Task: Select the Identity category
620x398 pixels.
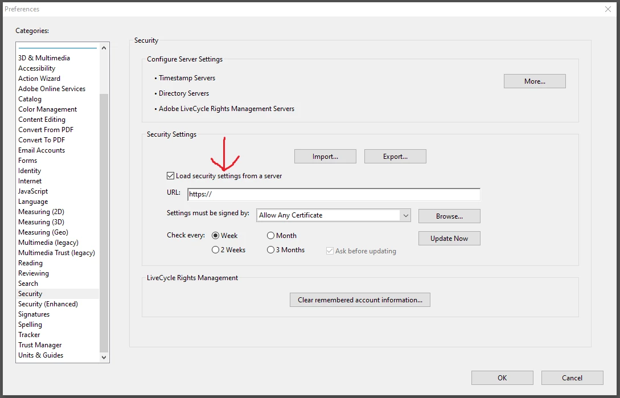Action: tap(30, 171)
